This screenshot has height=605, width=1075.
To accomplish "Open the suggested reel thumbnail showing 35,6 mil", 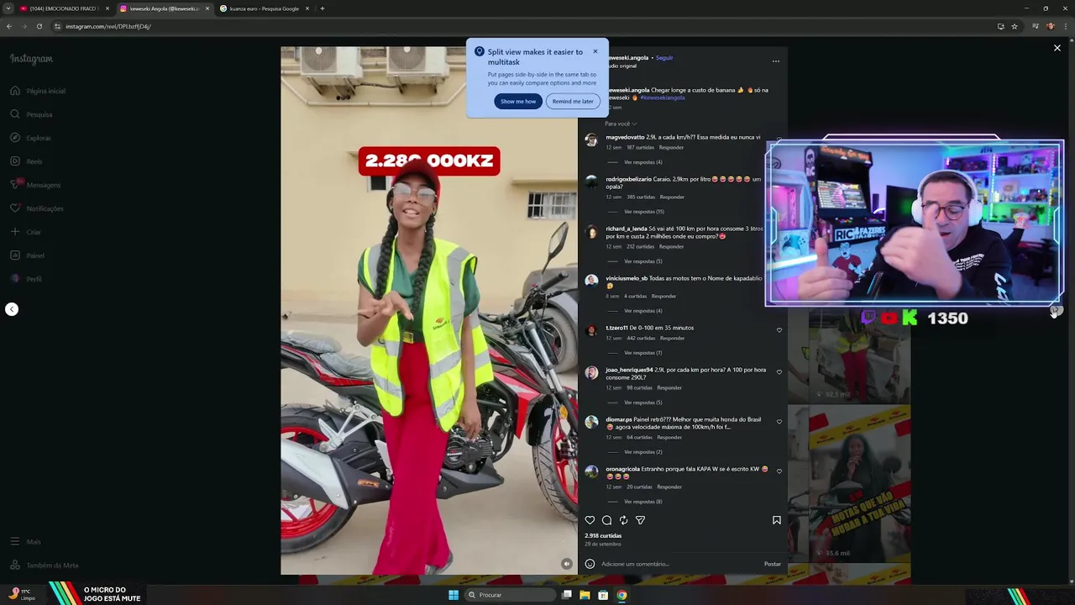I will (859, 484).
